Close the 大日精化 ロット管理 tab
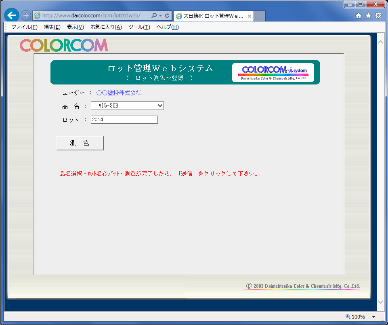The width and height of the screenshot is (388, 325). (x=250, y=16)
